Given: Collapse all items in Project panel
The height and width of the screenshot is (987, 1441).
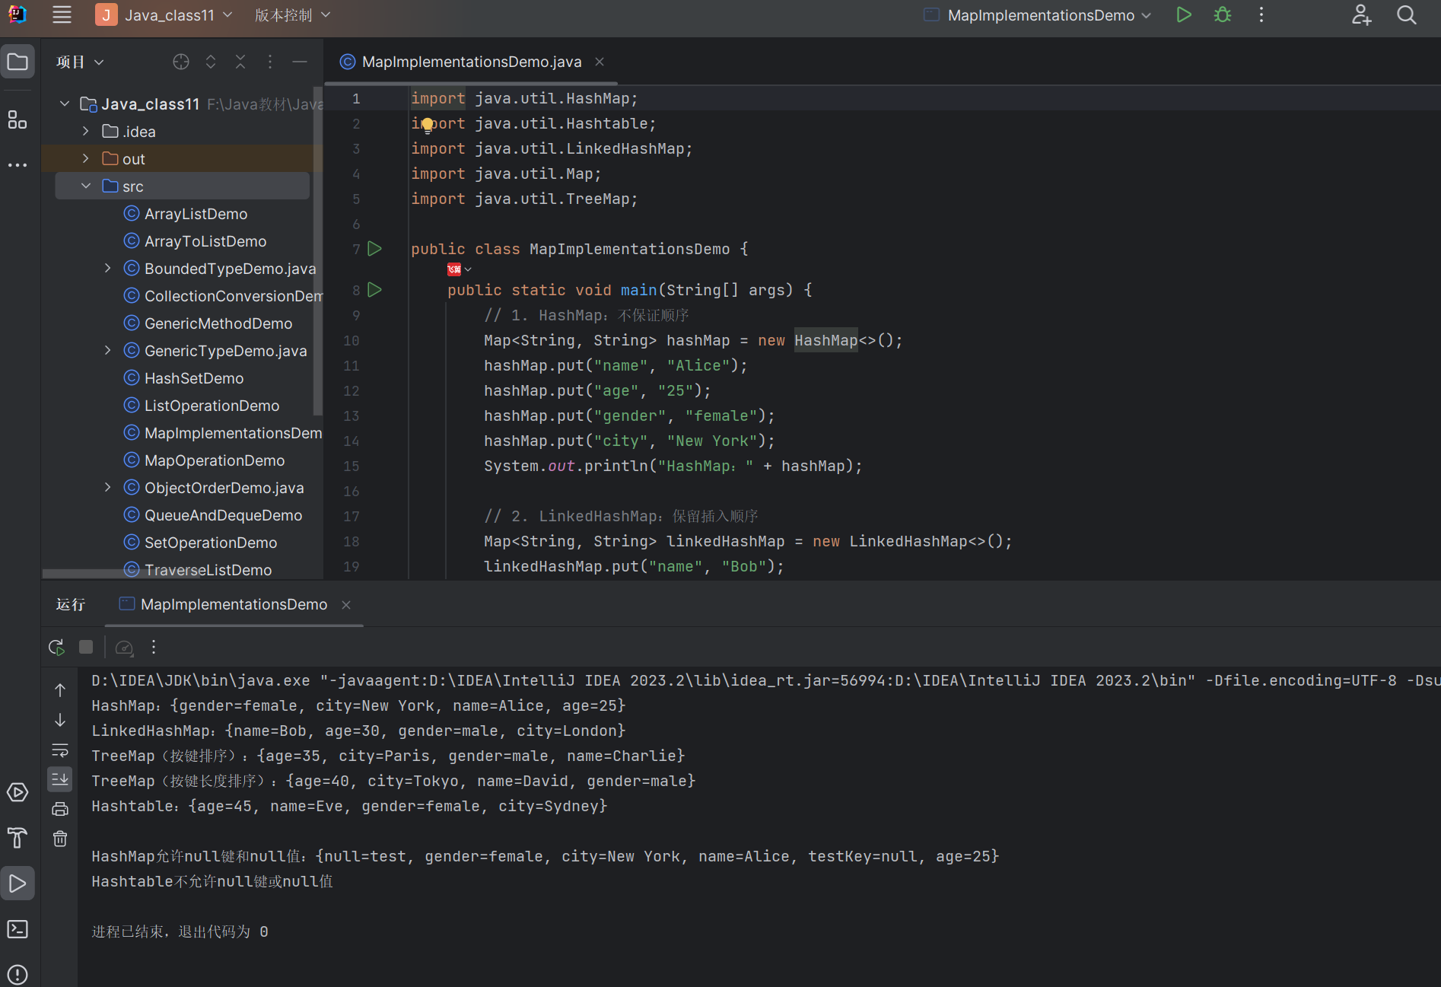Looking at the screenshot, I should [x=240, y=62].
